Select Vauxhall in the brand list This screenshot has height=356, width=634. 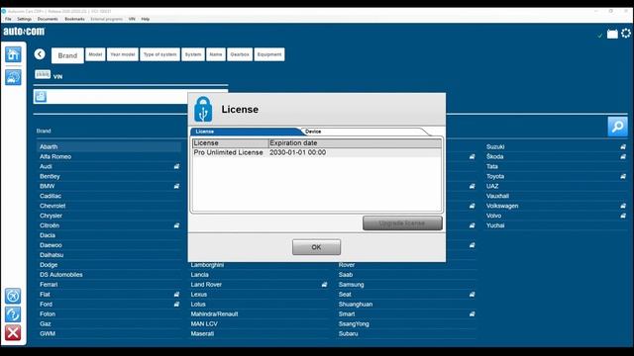497,196
